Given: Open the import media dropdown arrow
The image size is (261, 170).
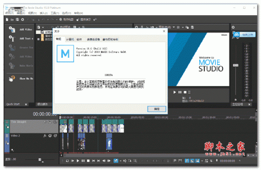Looking at the screenshot, I should point(43,27).
